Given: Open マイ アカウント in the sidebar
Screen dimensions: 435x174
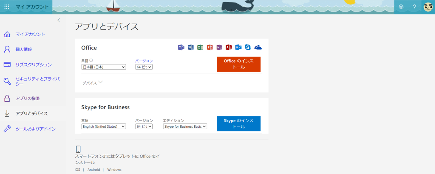Looking at the screenshot, I should (30, 34).
